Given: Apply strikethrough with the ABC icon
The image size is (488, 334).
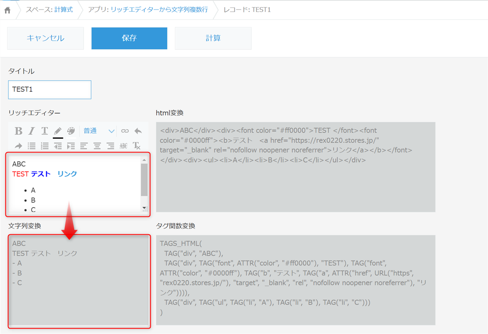Looking at the screenshot, I should tap(124, 145).
